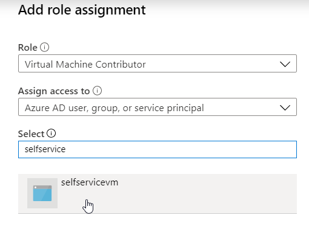This screenshot has width=309, height=244.
Task: Click the info icon beside Role
Action: click(44, 47)
